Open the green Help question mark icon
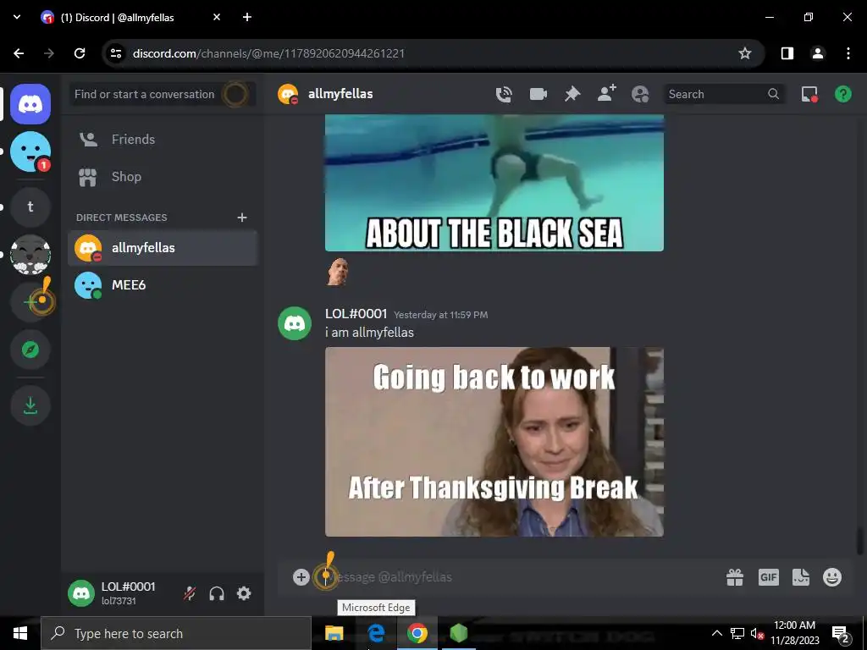The height and width of the screenshot is (650, 867). pyautogui.click(x=842, y=94)
